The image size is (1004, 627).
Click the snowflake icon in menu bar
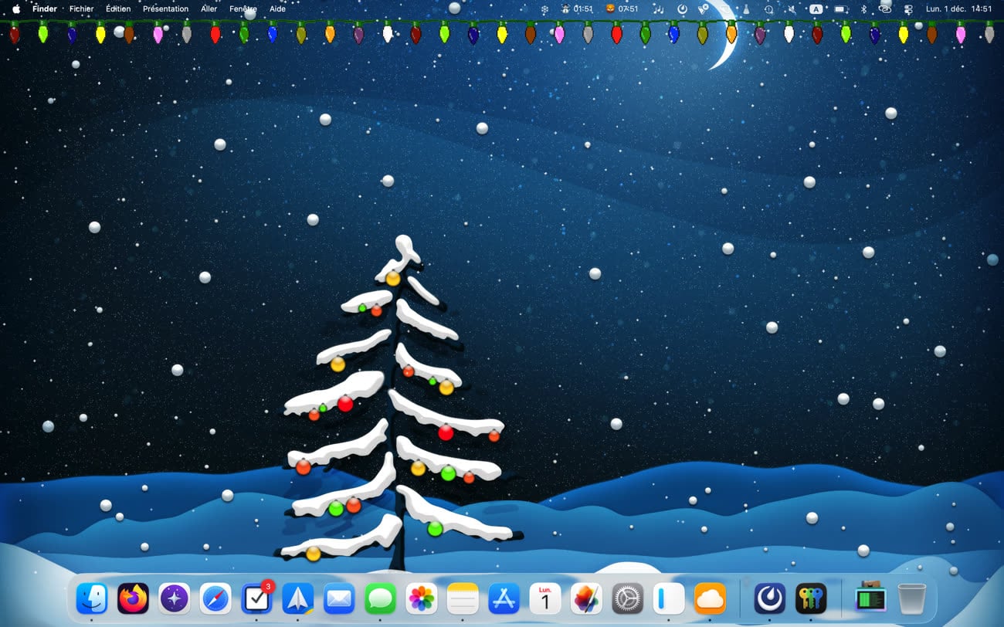click(x=544, y=9)
